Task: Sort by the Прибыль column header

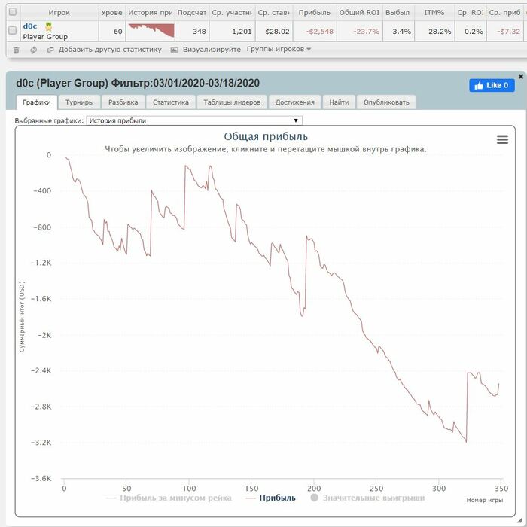Action: point(315,13)
